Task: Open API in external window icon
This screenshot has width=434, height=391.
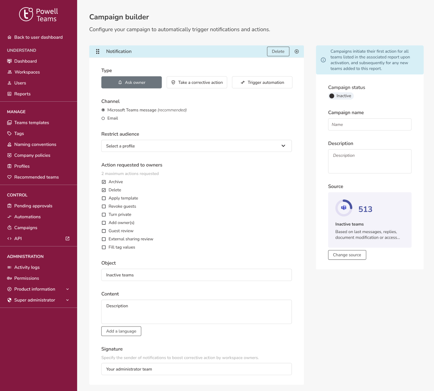Action: pyautogui.click(x=67, y=239)
